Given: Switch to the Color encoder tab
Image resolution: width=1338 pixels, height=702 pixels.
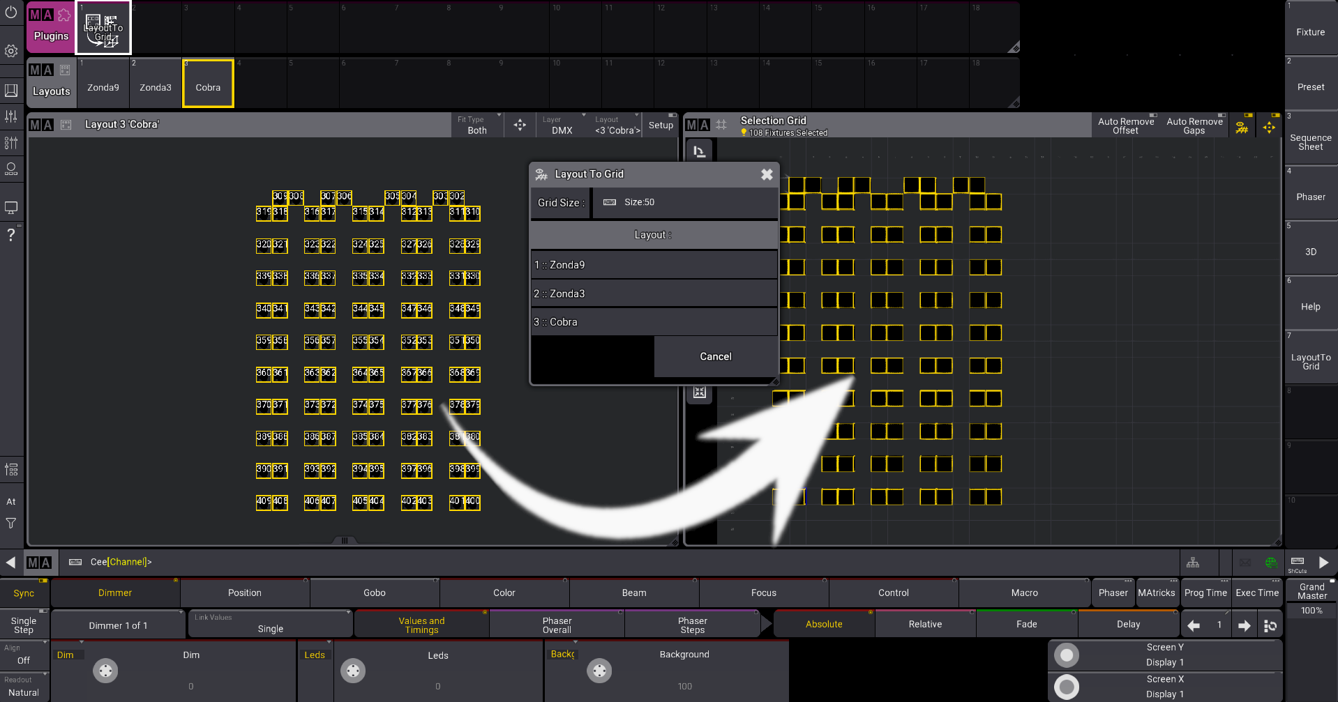Looking at the screenshot, I should [x=504, y=592].
